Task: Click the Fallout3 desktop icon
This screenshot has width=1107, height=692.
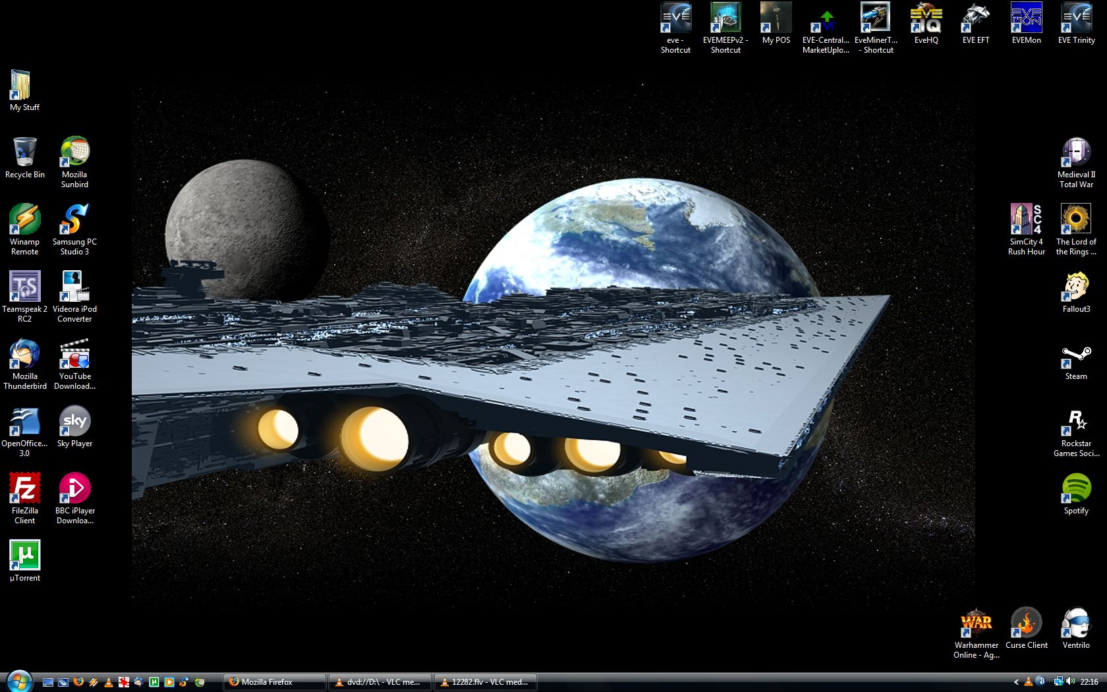Action: pyautogui.click(x=1076, y=289)
